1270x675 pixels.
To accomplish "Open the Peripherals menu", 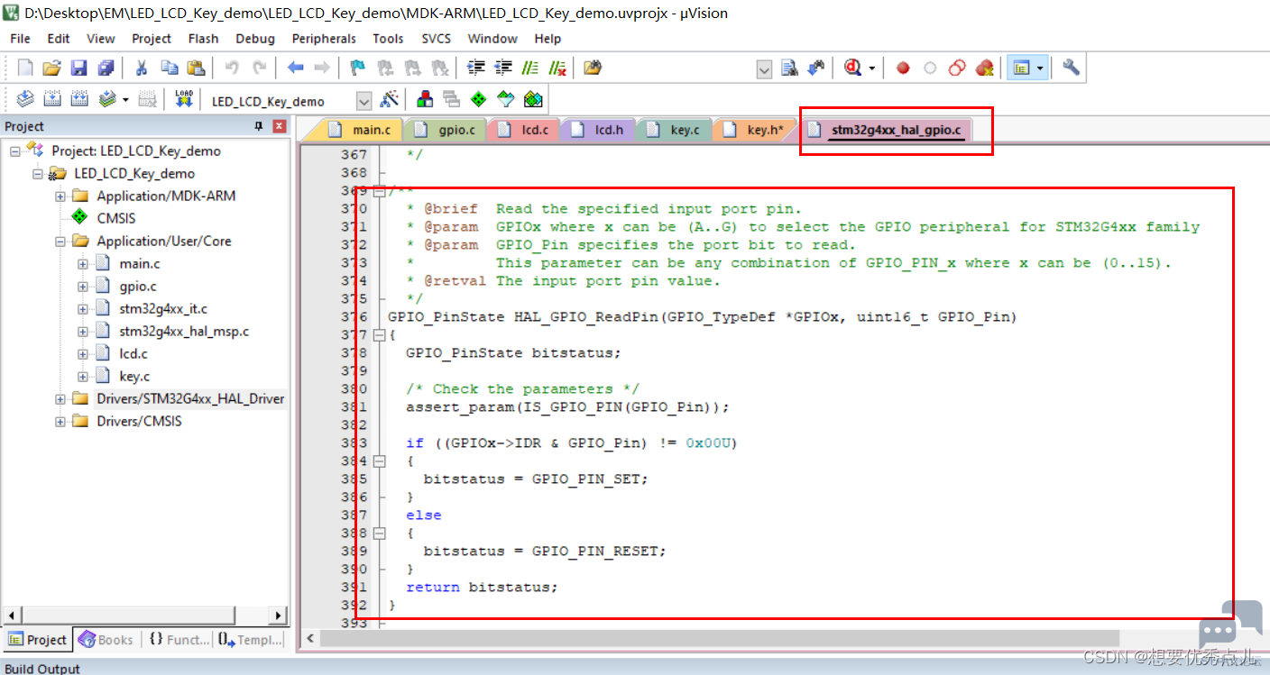I will [x=324, y=39].
